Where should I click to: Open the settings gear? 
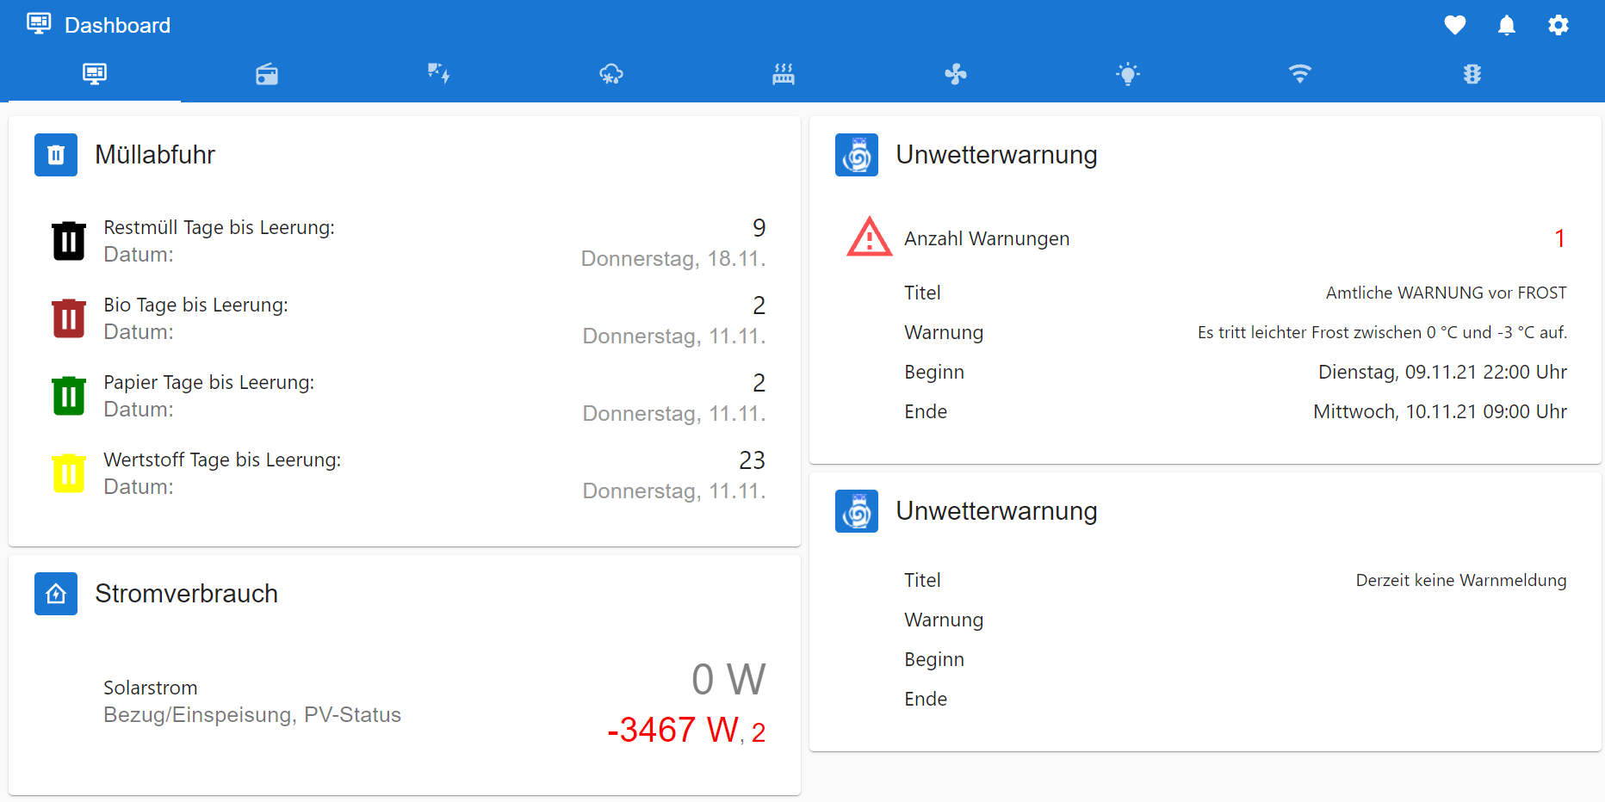1559,25
